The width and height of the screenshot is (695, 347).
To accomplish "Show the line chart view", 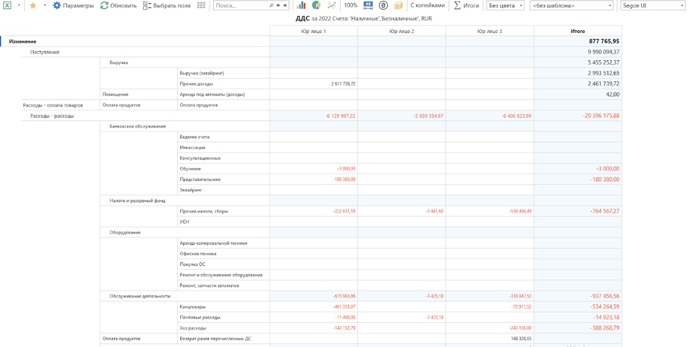I will (331, 5).
